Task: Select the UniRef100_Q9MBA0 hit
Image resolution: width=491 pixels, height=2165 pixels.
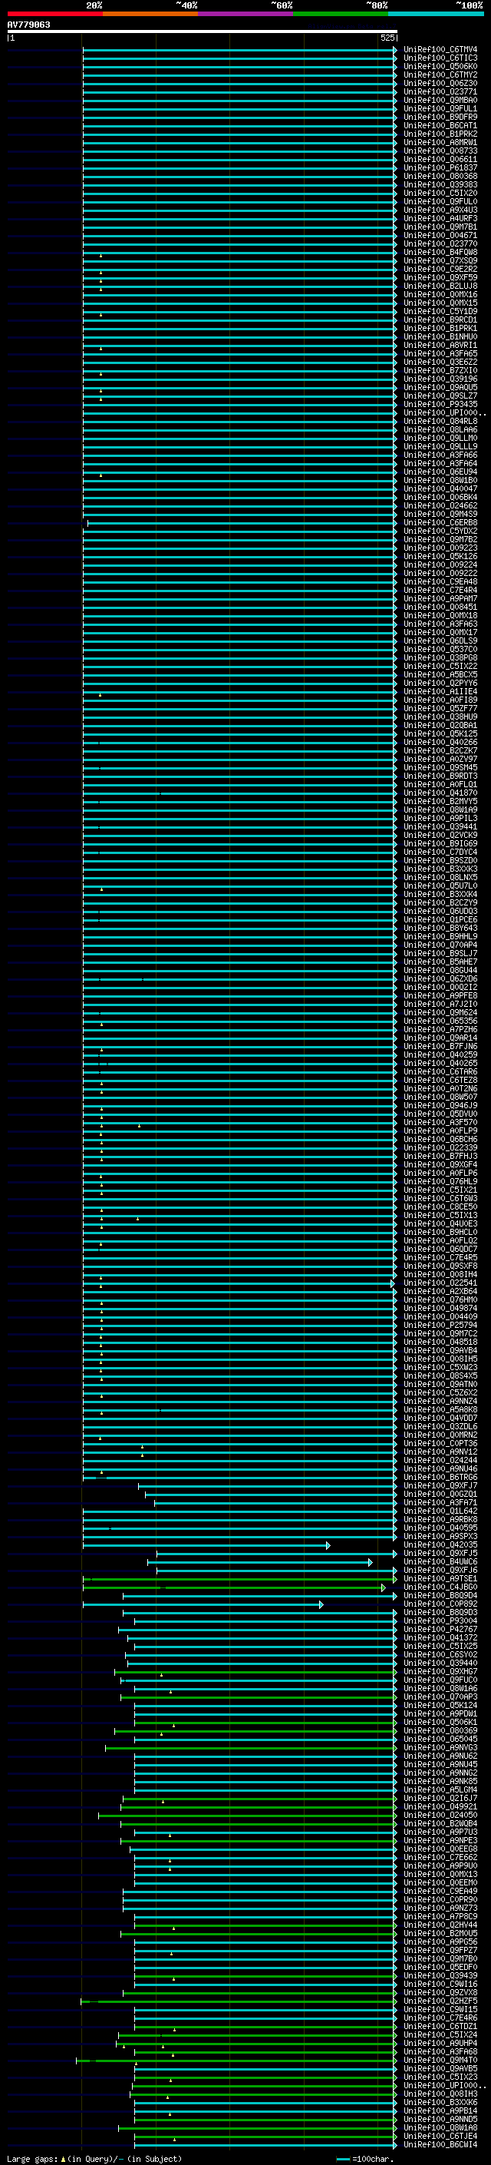Action: (440, 100)
